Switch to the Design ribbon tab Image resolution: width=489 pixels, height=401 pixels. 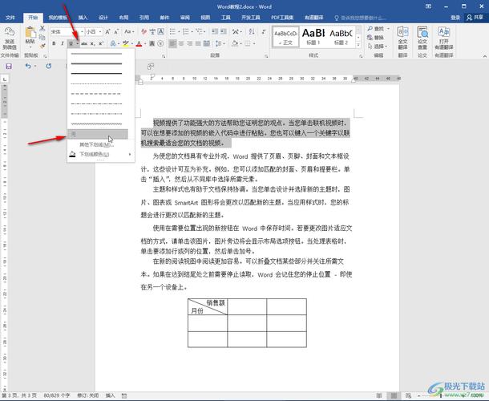(103, 18)
